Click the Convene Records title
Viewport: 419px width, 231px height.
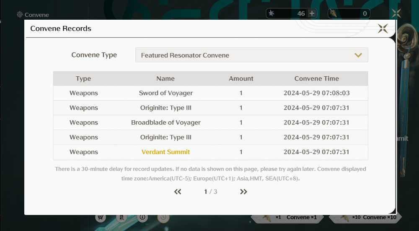tap(61, 29)
